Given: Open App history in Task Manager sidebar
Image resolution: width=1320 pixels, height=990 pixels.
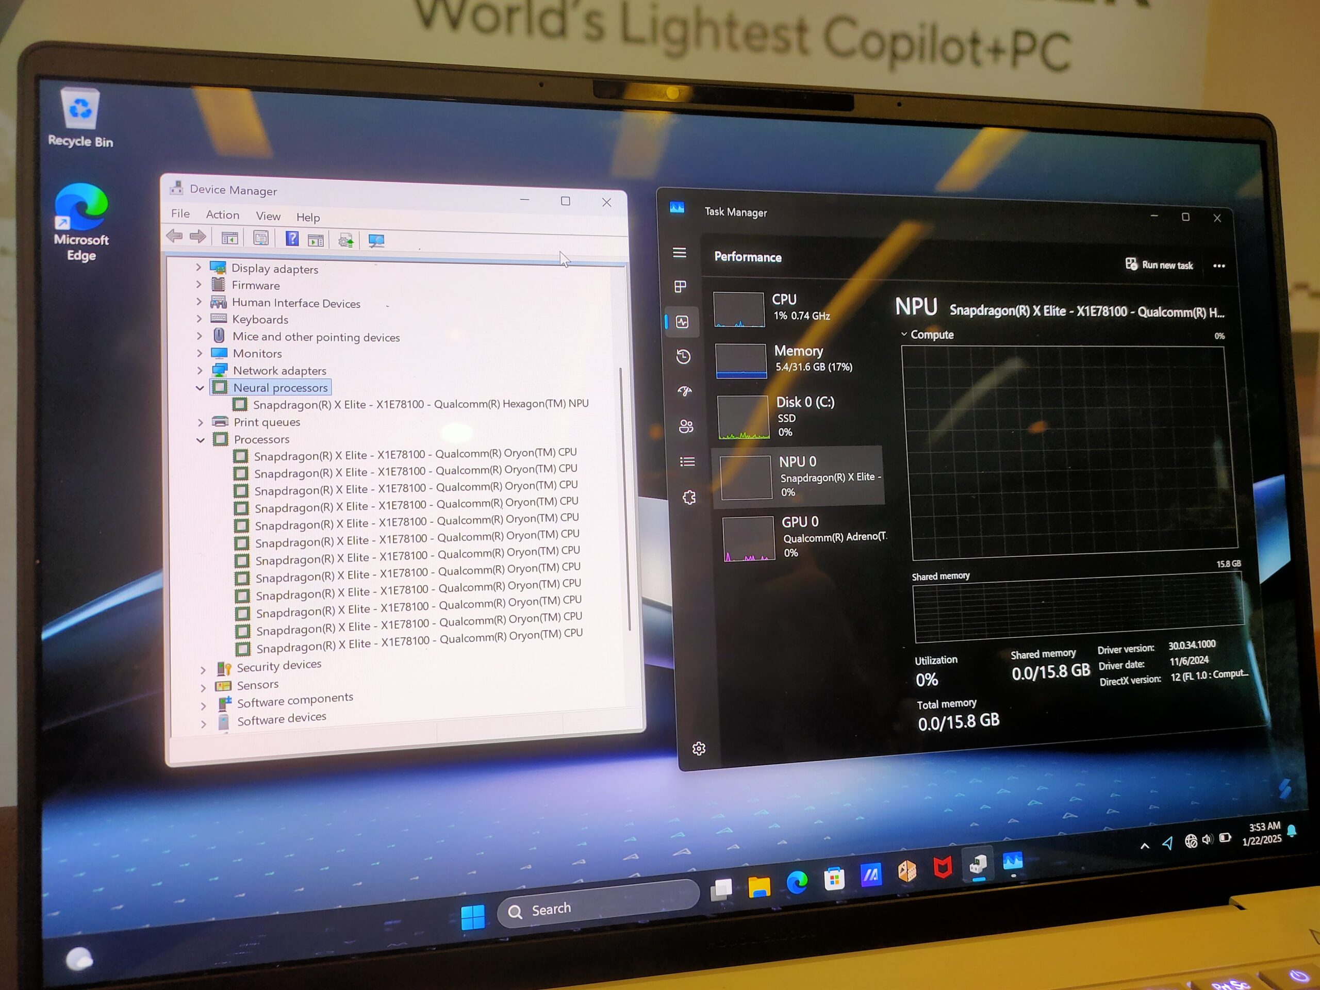Looking at the screenshot, I should point(684,356).
